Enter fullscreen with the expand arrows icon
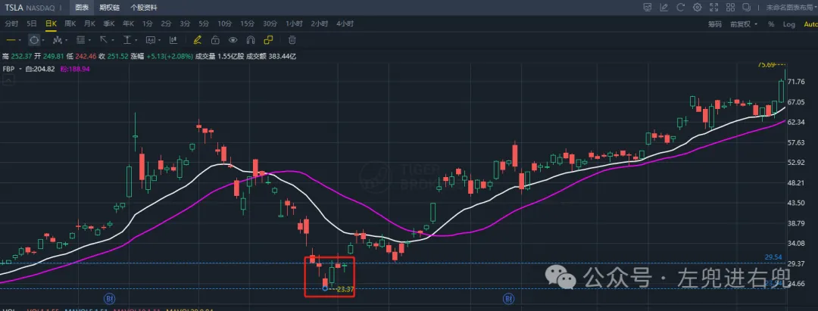The width and height of the screenshot is (818, 311). pyautogui.click(x=713, y=8)
